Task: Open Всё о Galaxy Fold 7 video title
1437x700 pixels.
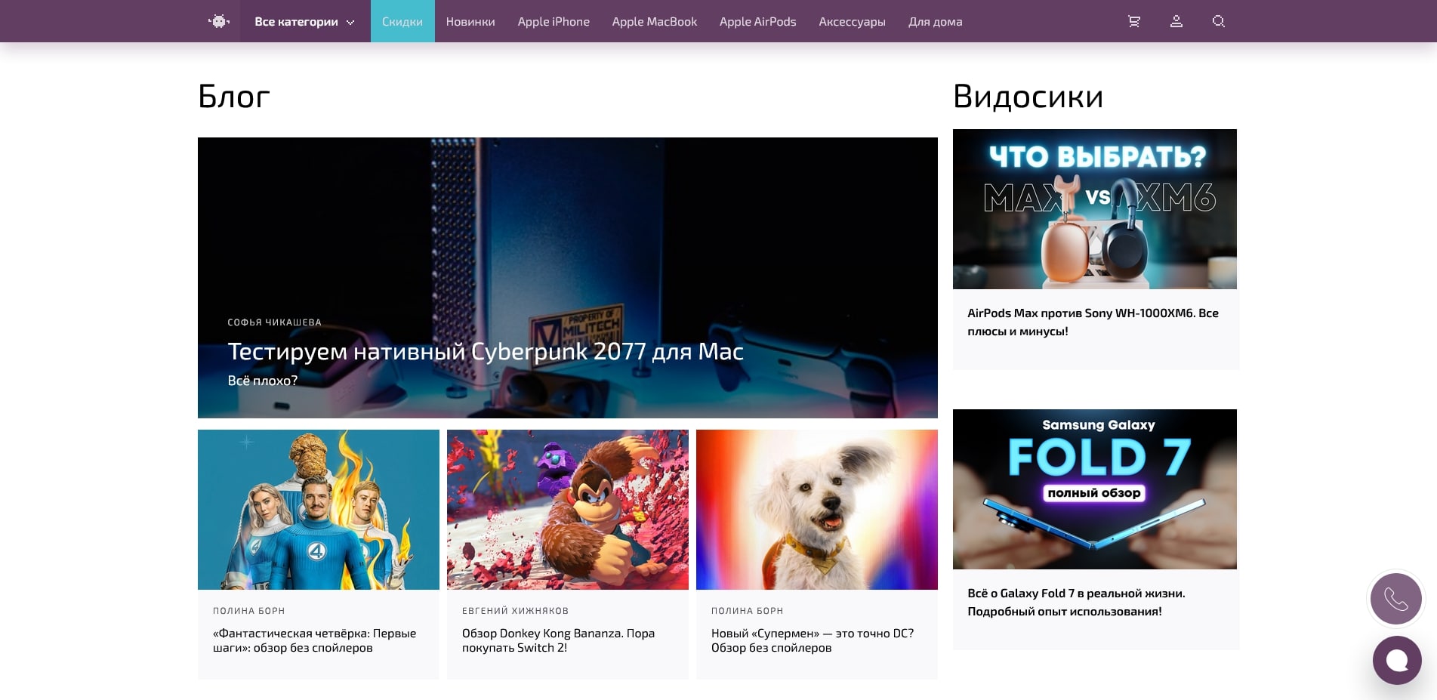Action: pos(1077,603)
